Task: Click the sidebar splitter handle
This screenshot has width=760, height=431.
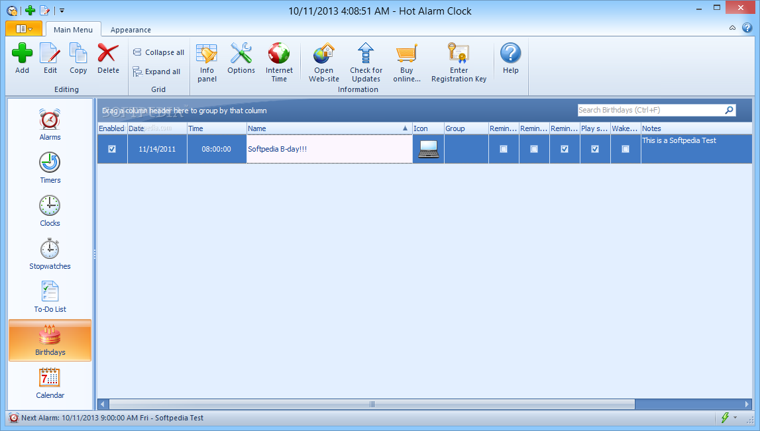Action: pos(95,254)
